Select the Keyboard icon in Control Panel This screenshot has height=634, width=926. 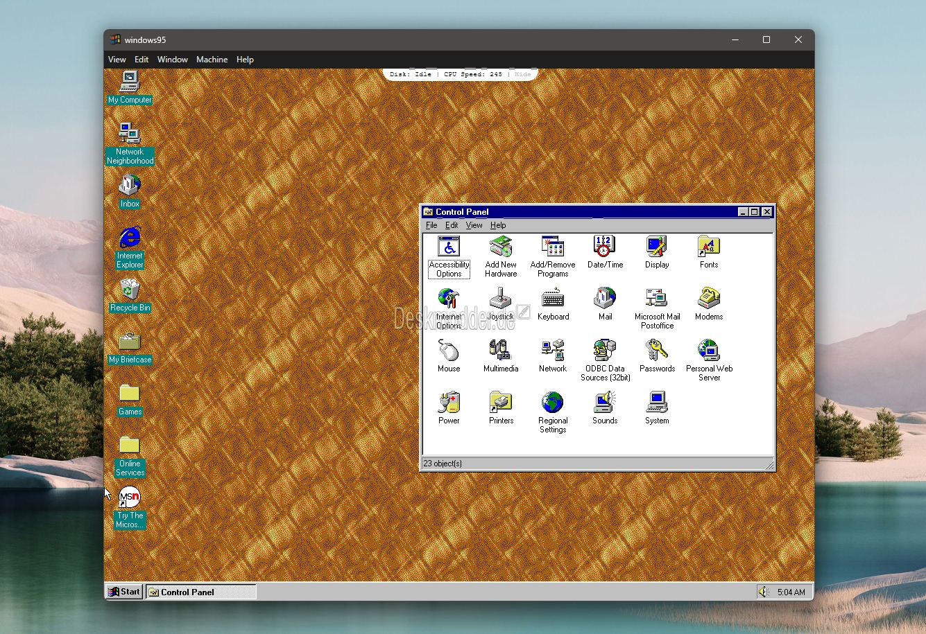tap(553, 299)
